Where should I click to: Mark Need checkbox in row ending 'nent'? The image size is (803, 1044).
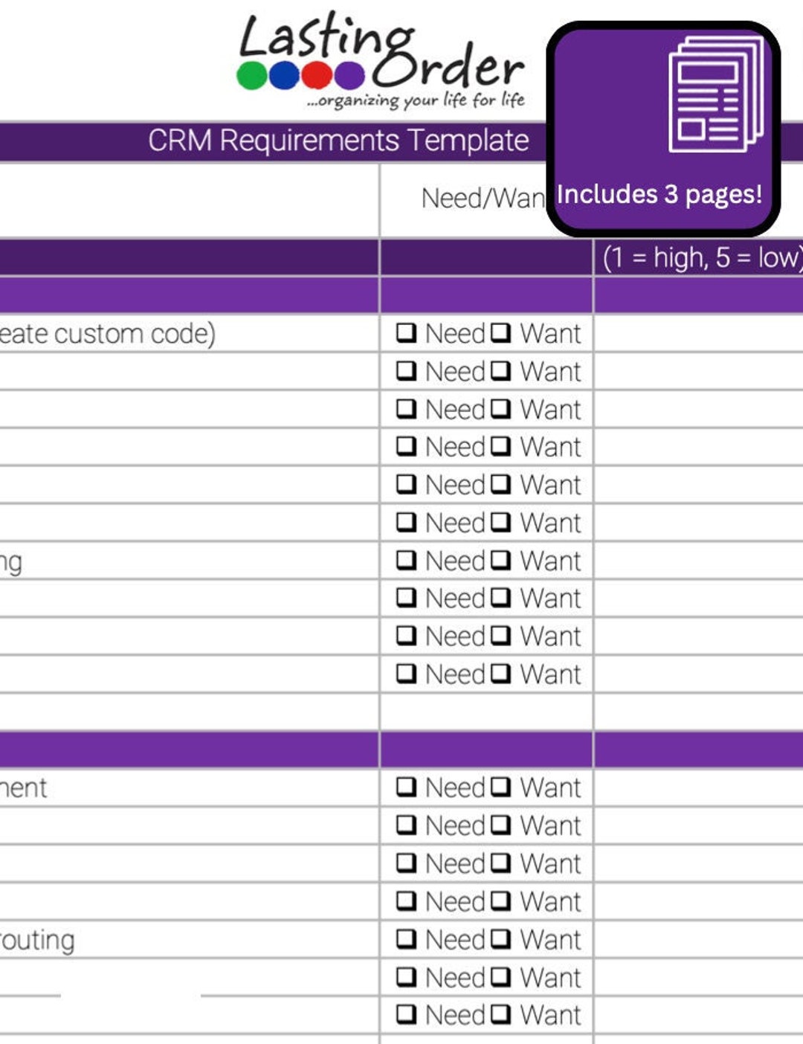pos(406,787)
